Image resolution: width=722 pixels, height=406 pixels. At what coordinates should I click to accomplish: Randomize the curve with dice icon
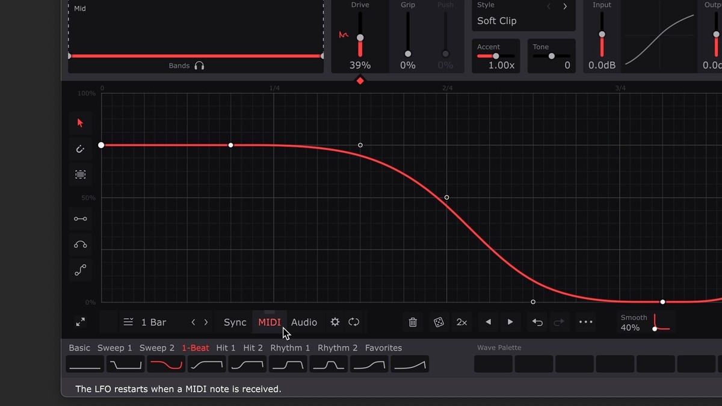tap(439, 322)
